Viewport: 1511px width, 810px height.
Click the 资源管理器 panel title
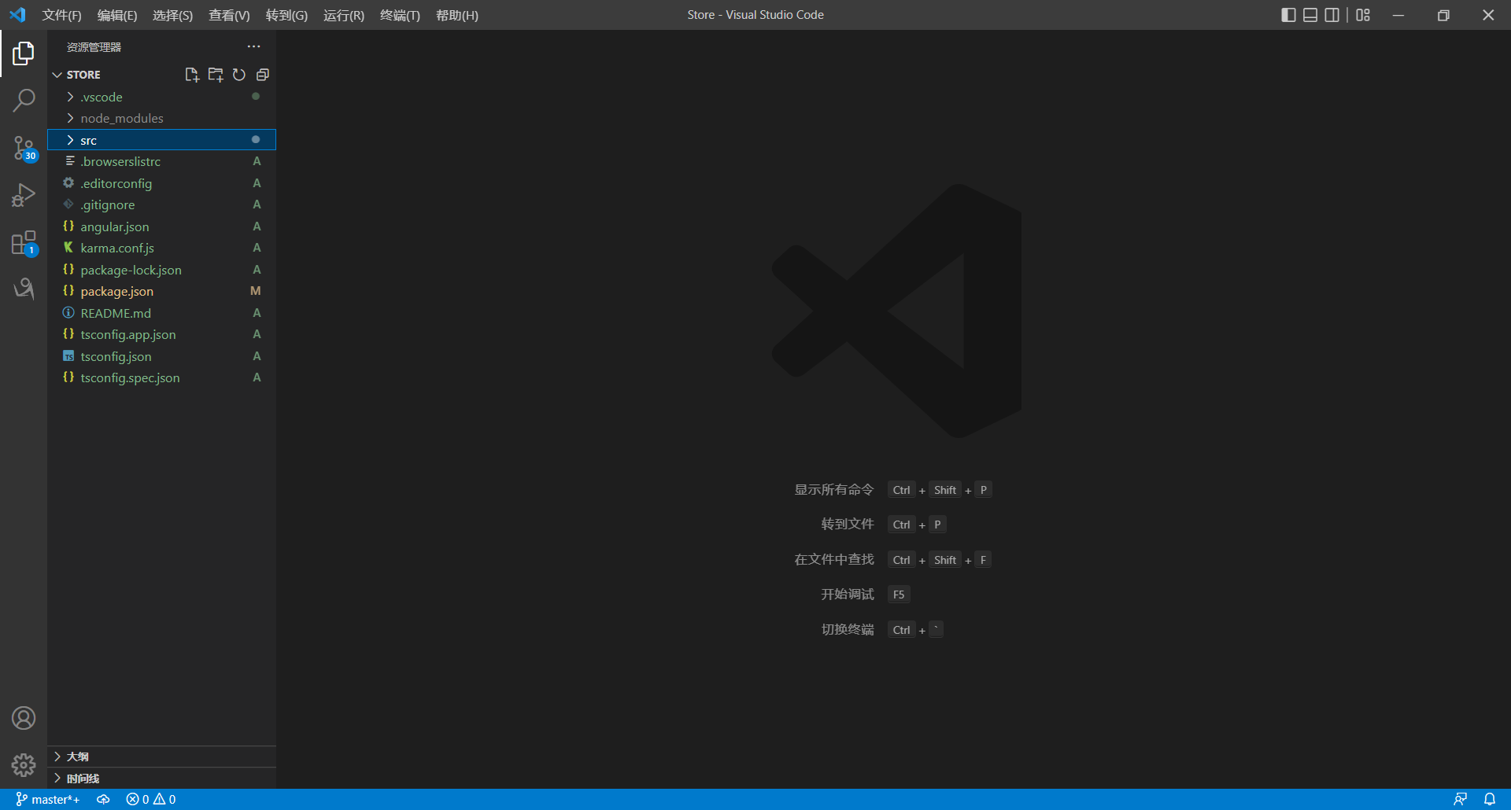click(x=94, y=47)
